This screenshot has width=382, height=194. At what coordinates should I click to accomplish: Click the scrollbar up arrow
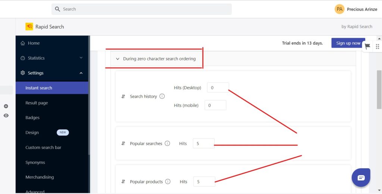379,38
